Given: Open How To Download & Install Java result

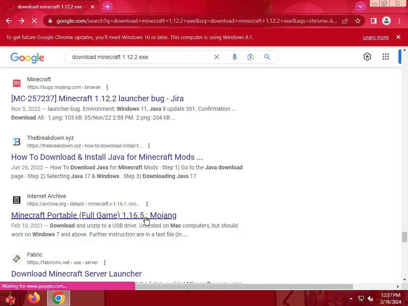Looking at the screenshot, I should [x=107, y=157].
